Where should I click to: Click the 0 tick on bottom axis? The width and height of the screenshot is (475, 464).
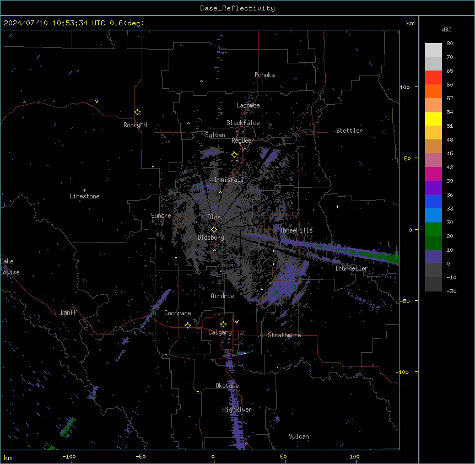[x=213, y=456]
